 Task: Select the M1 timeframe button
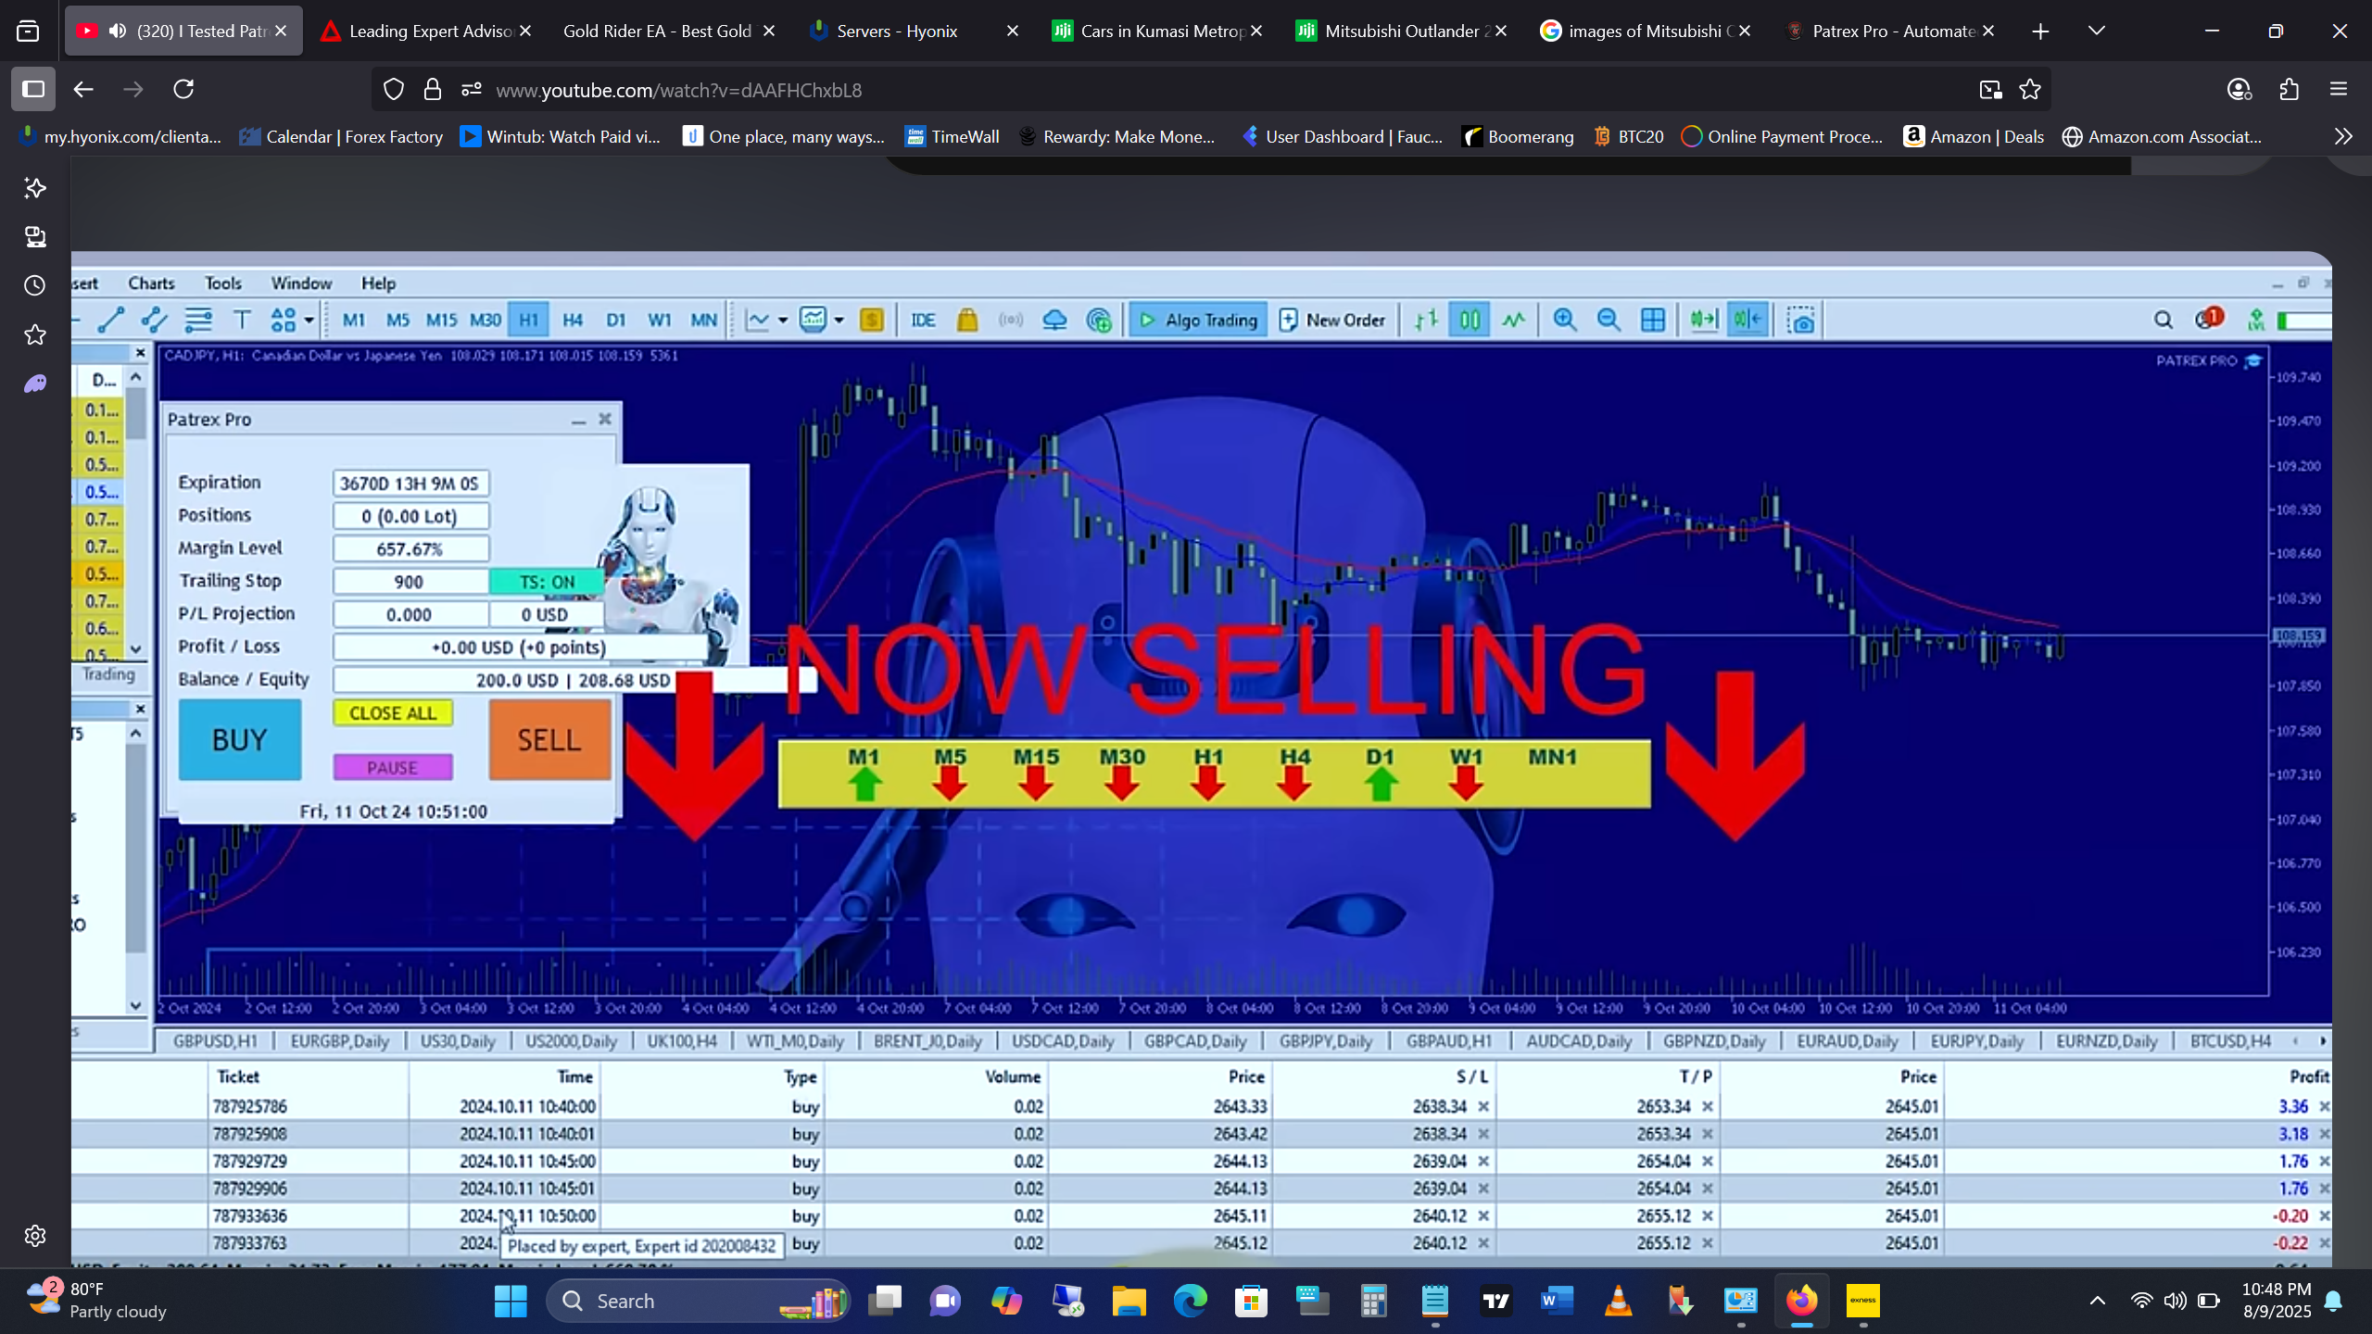(354, 321)
